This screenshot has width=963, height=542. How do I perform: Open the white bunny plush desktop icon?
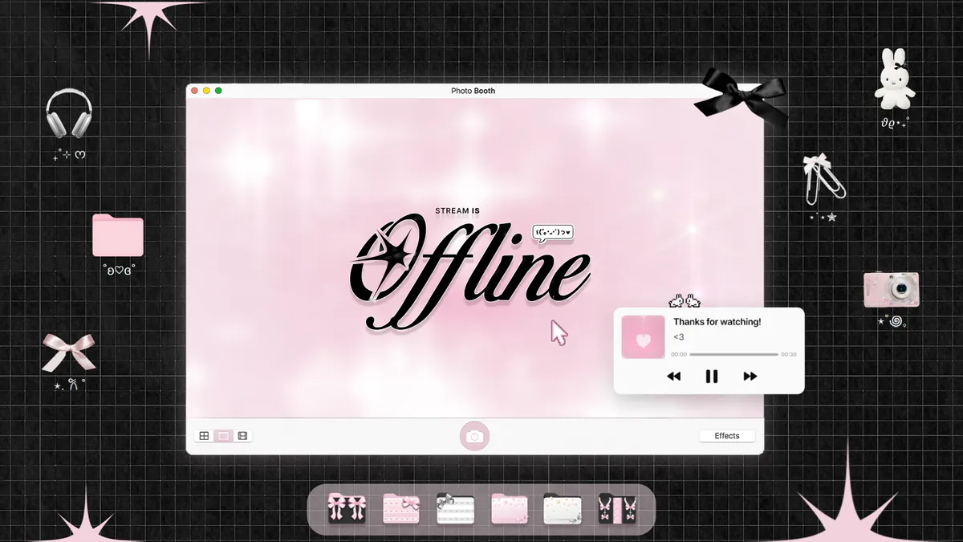(x=895, y=79)
